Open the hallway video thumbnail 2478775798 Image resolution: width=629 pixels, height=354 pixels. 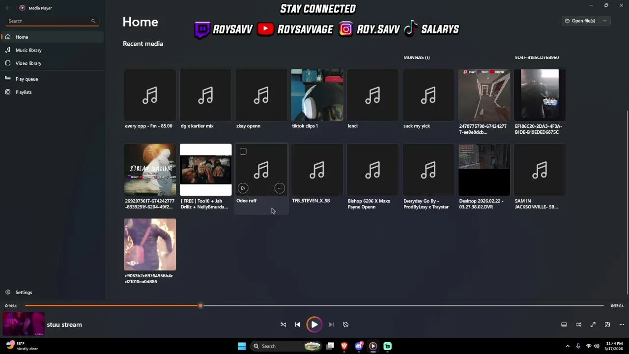tap(484, 95)
